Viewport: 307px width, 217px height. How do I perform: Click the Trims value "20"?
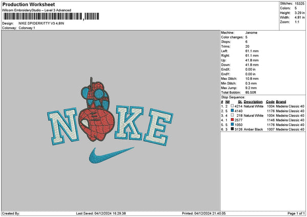pyautogui.click(x=247, y=47)
